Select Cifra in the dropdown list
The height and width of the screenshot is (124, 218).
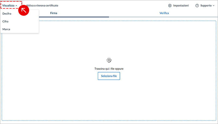coord(6,21)
